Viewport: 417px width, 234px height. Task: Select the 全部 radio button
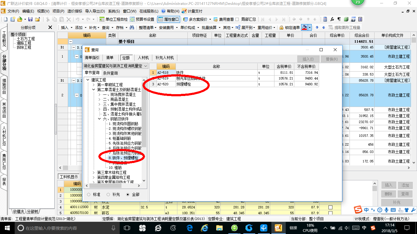[128, 194]
